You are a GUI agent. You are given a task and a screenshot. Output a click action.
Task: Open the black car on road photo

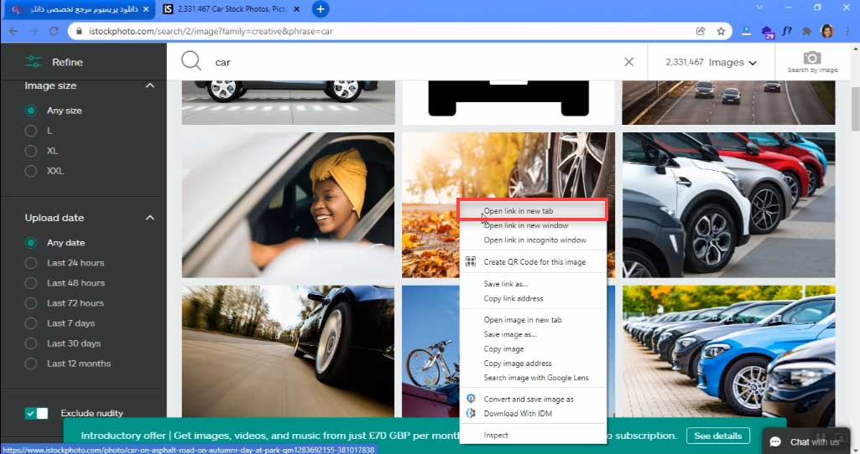click(x=288, y=351)
